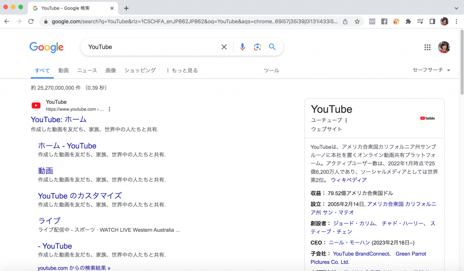Open the セーフサーチ dropdown
Image resolution: width=464 pixels, height=271 pixels.
click(431, 70)
